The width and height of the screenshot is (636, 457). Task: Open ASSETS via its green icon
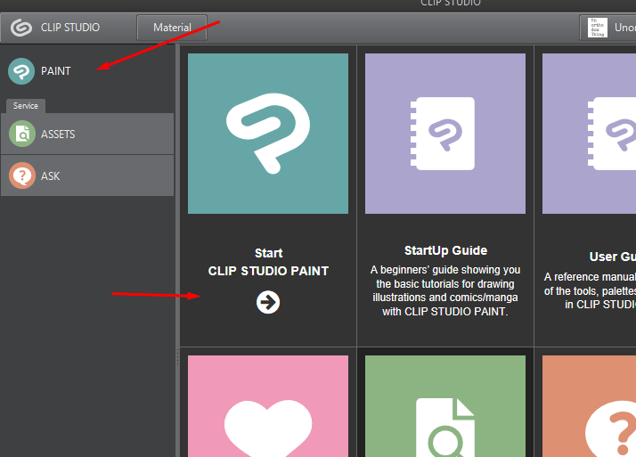(x=21, y=135)
